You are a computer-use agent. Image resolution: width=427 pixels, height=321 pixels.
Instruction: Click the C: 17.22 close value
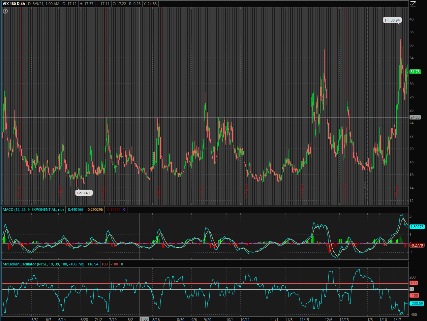(x=119, y=4)
